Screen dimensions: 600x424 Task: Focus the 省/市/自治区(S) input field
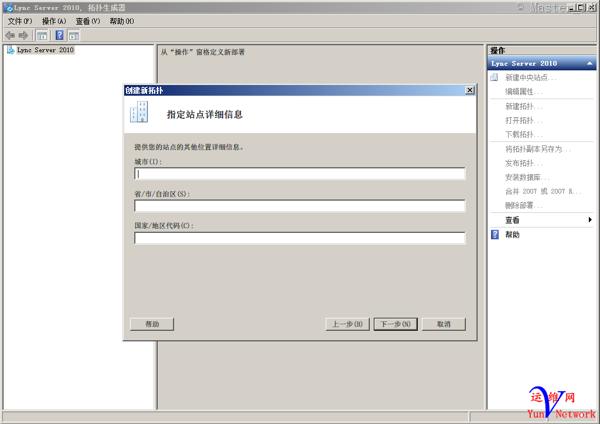pyautogui.click(x=299, y=206)
